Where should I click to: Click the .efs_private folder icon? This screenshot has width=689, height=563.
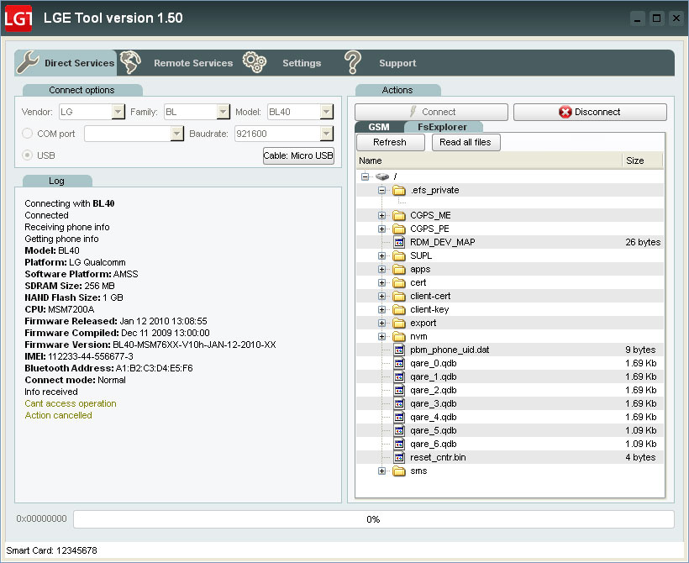coord(398,190)
